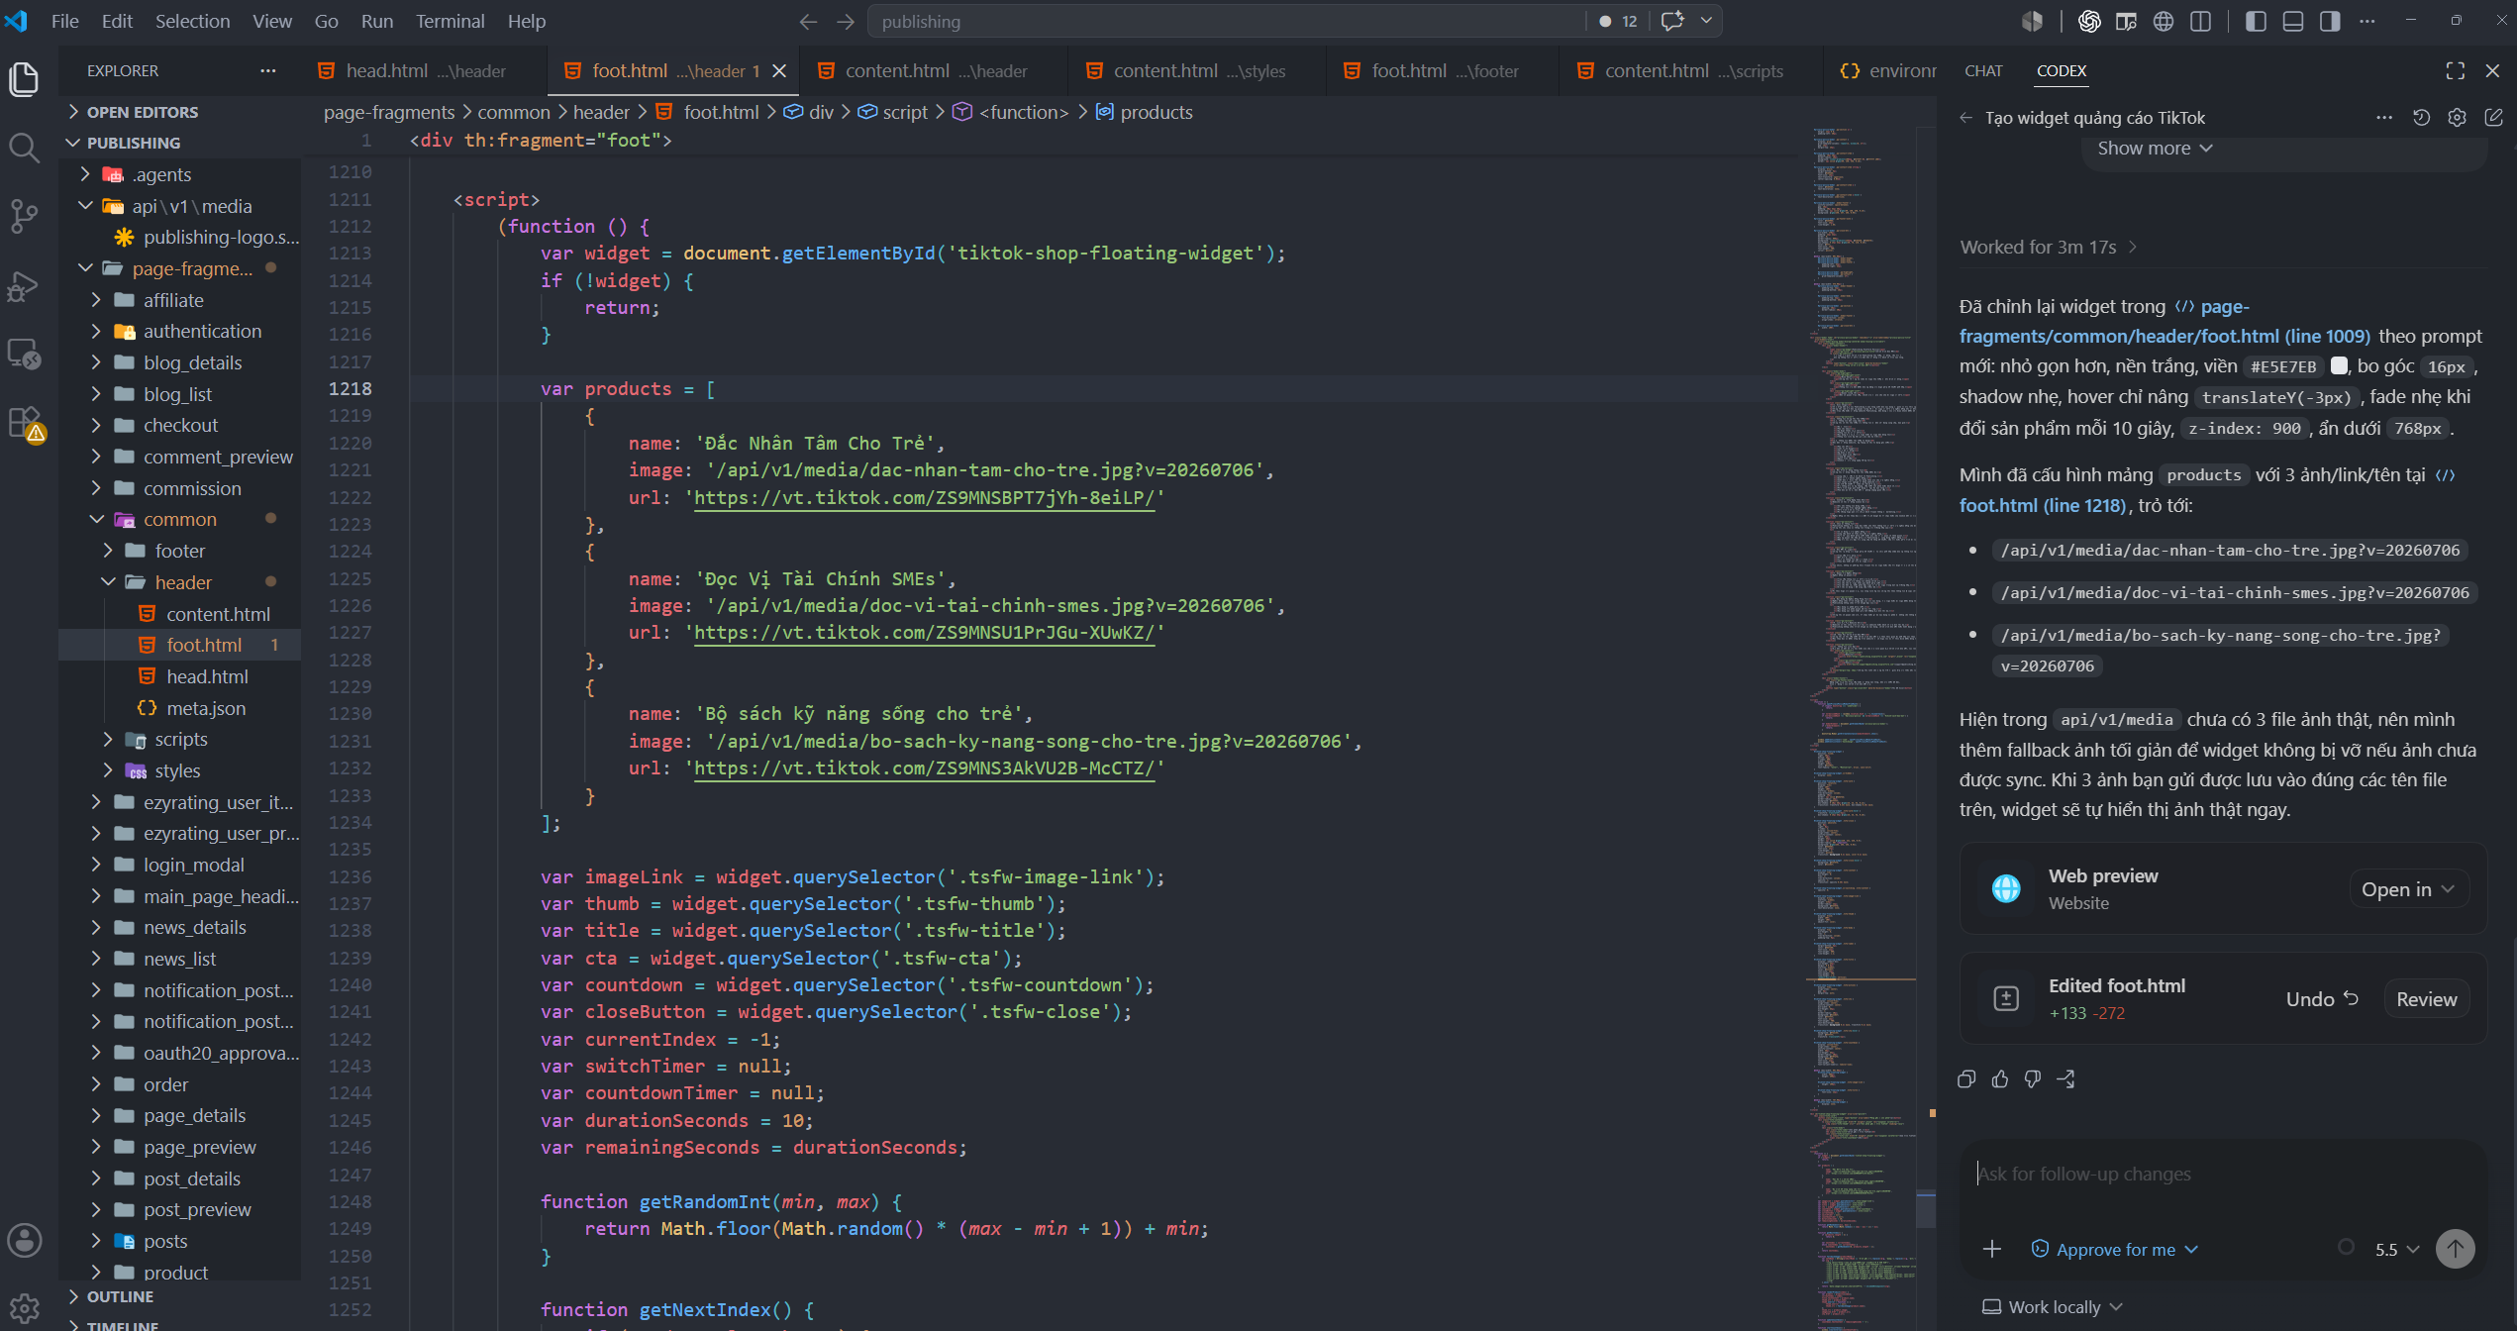Open the Terminal menu
2517x1331 pixels.
[450, 21]
